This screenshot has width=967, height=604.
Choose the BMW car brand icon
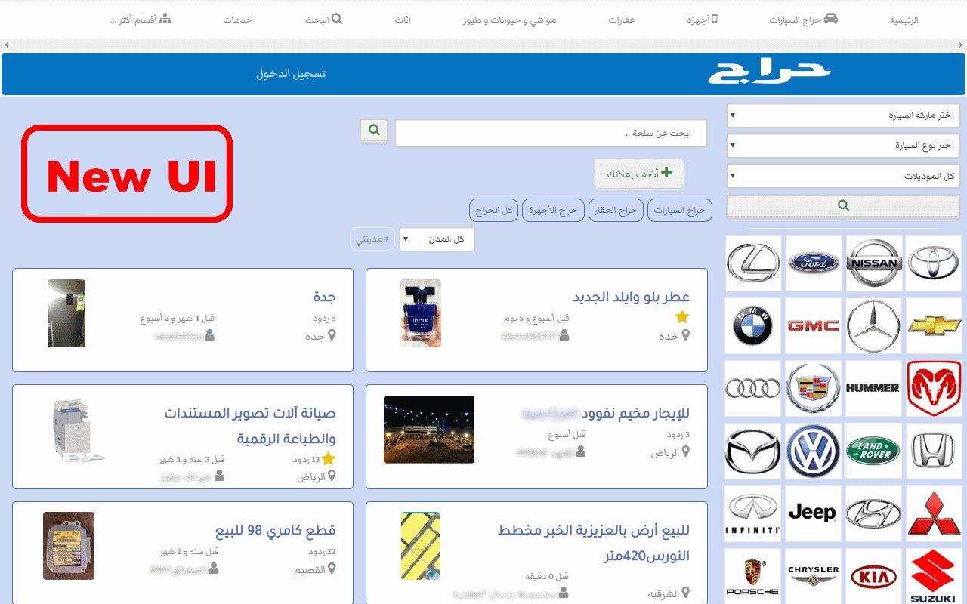tap(752, 326)
